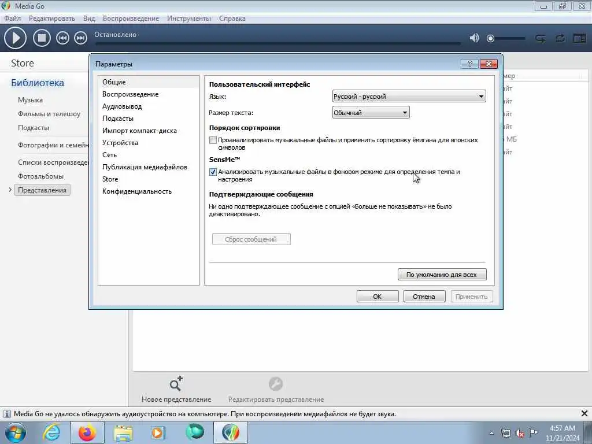This screenshot has width=592, height=444.
Task: Click the Применить button
Action: tap(472, 297)
